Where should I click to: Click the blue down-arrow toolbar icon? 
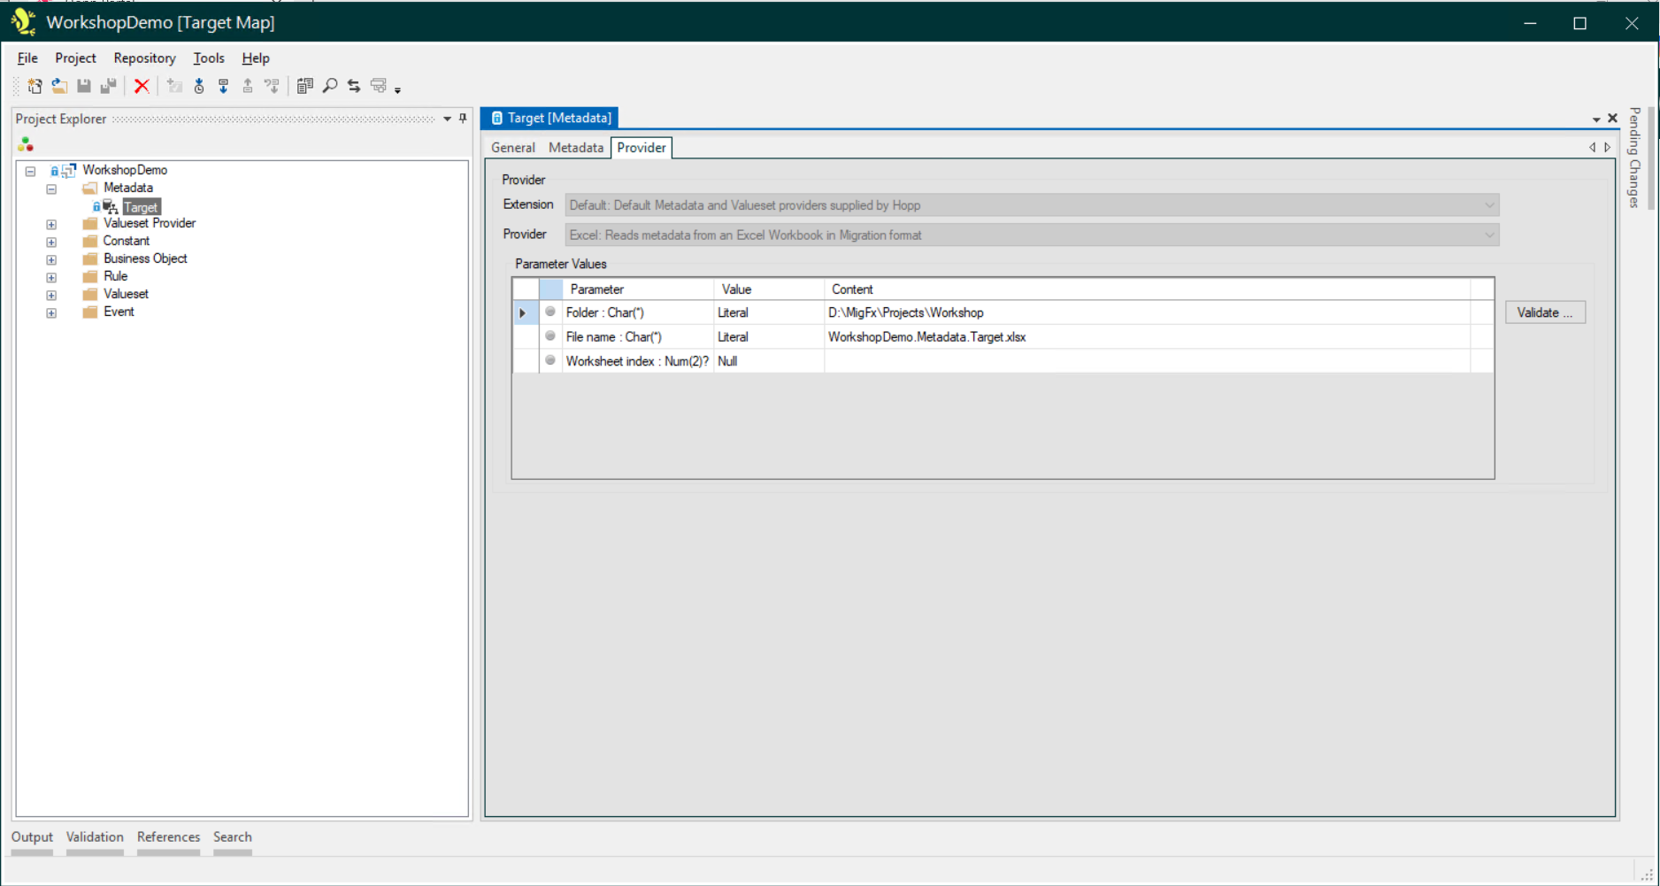224,86
